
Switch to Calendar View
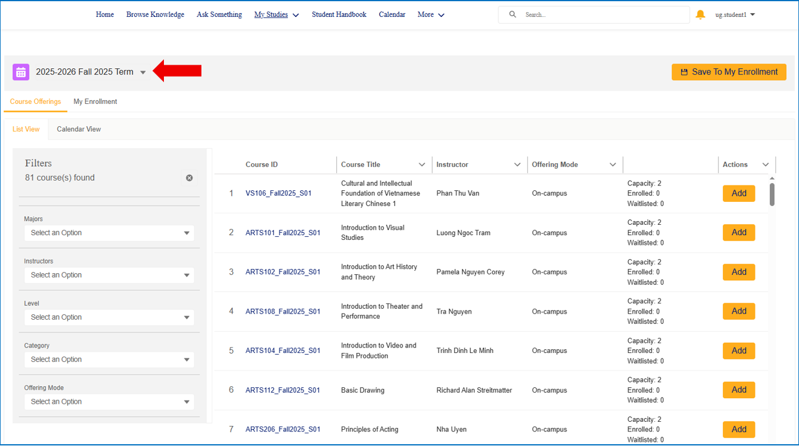[x=79, y=129]
